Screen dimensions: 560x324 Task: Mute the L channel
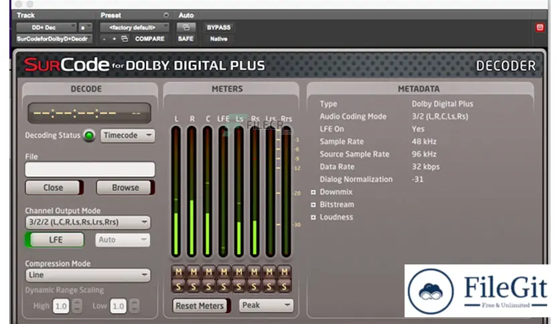[178, 272]
